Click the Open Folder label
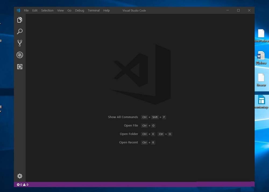 [x=129, y=134]
